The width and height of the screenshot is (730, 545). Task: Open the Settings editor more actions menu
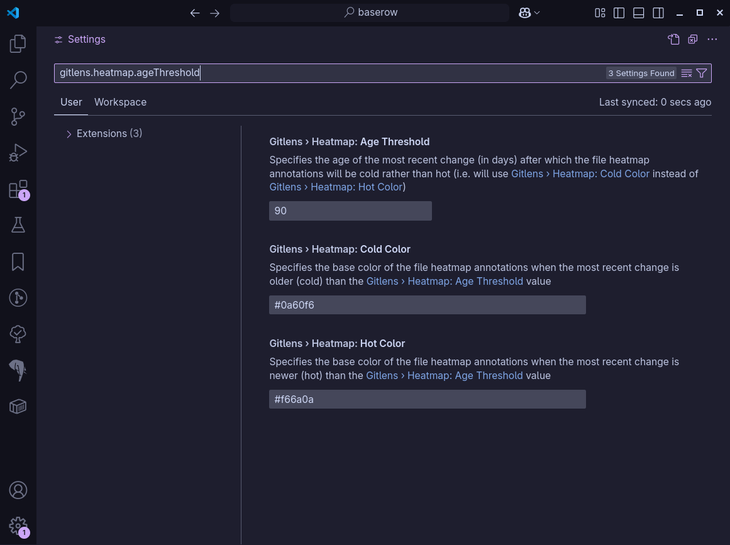pos(712,40)
